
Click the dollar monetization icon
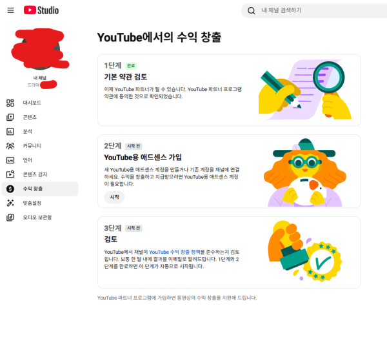[10, 189]
